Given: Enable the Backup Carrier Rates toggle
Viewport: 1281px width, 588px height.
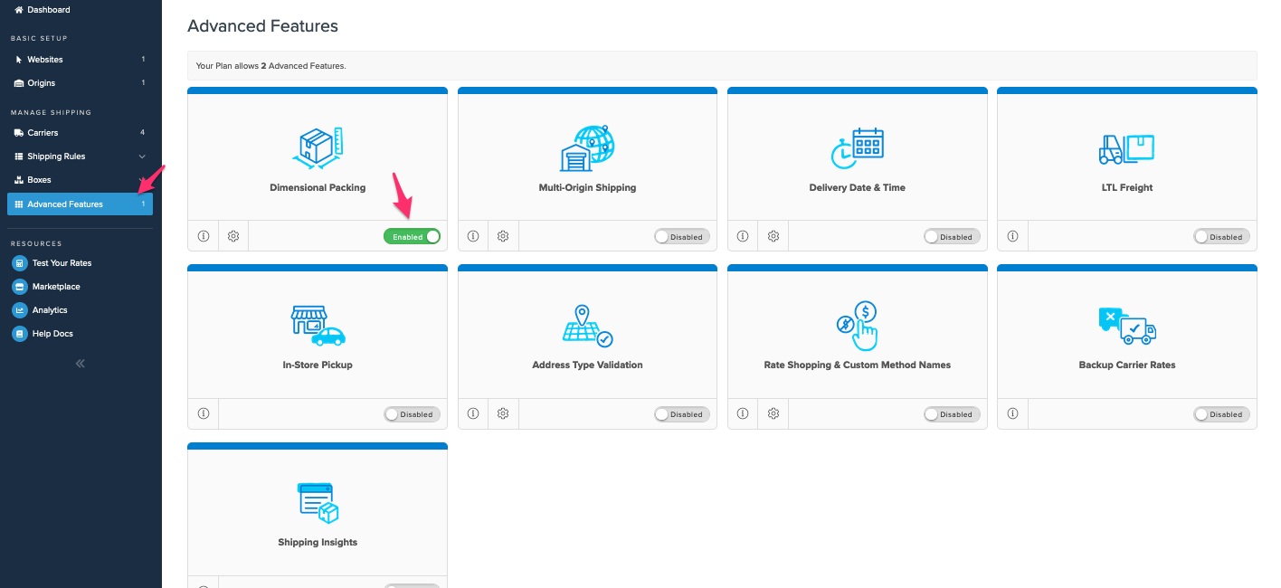Looking at the screenshot, I should coord(1221,414).
